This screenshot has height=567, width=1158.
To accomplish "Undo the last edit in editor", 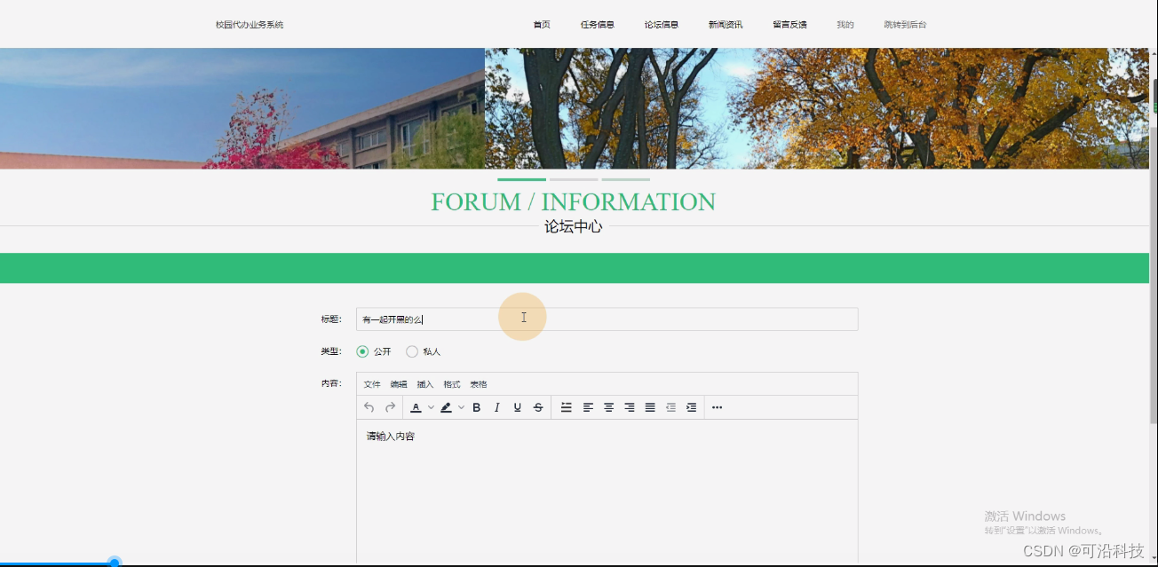I will [x=369, y=407].
